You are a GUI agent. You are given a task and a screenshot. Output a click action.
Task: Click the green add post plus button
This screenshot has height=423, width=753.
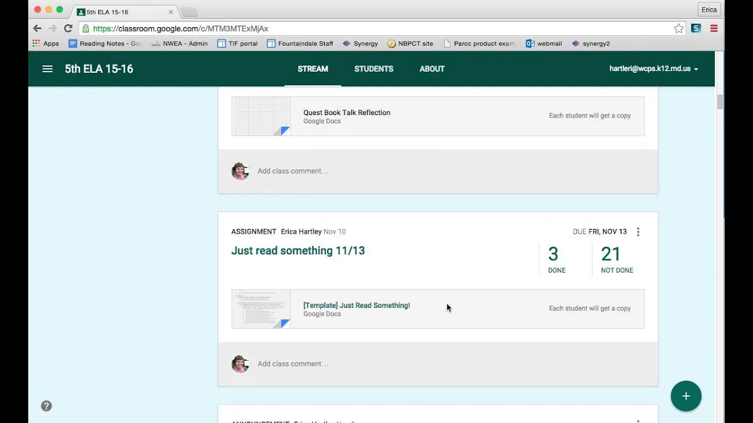(x=686, y=396)
